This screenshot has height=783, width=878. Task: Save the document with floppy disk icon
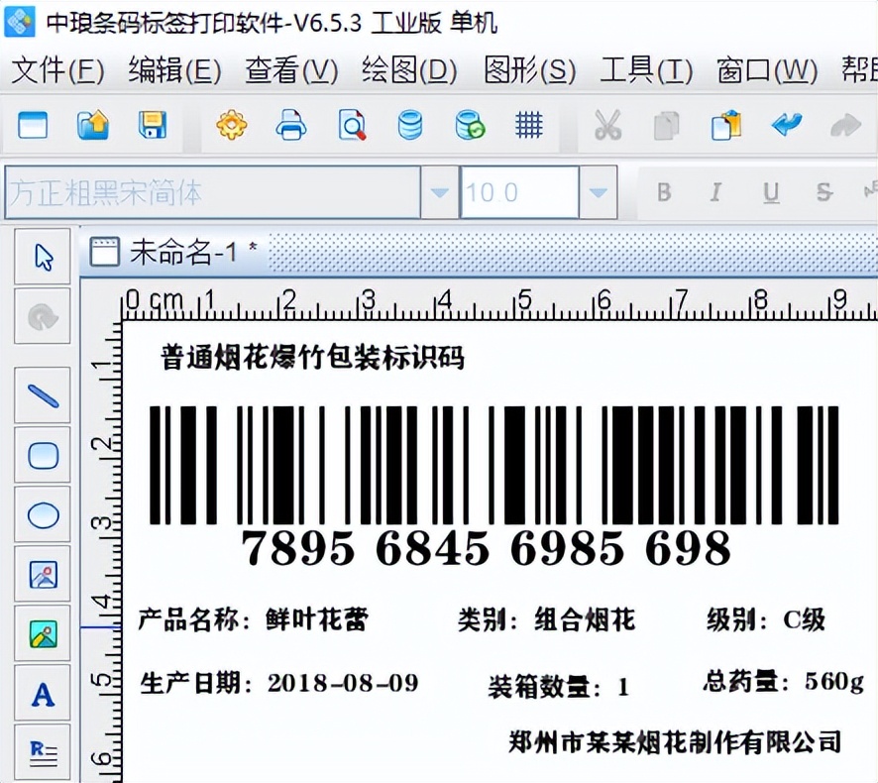tap(153, 124)
